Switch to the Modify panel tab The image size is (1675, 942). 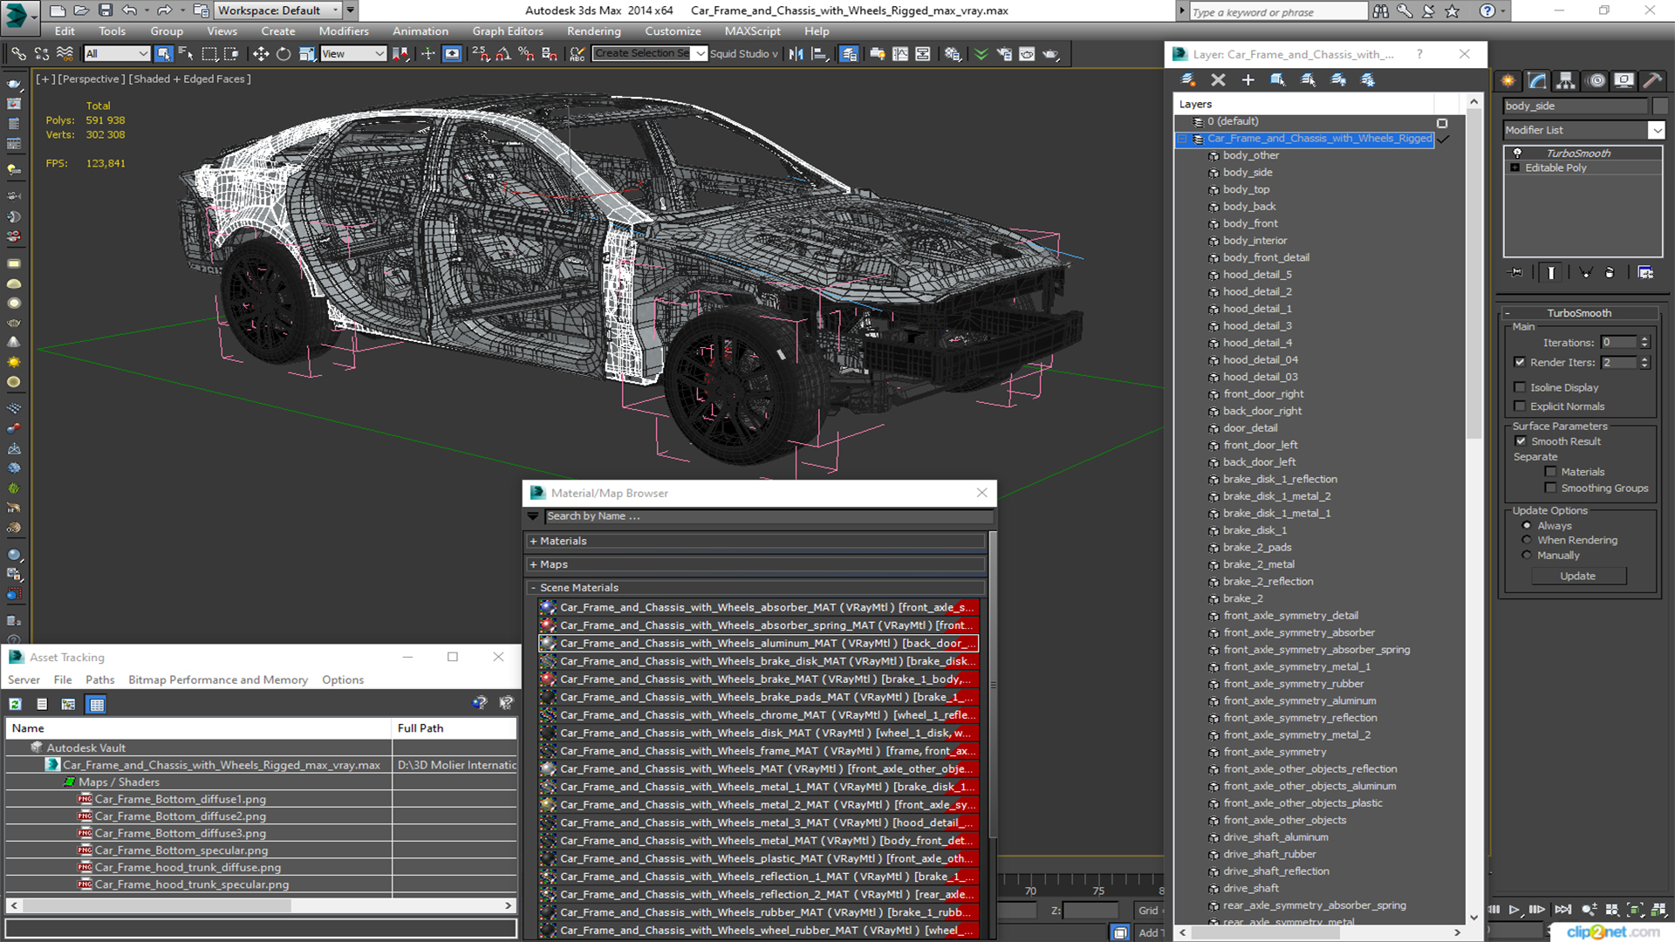point(1538,80)
